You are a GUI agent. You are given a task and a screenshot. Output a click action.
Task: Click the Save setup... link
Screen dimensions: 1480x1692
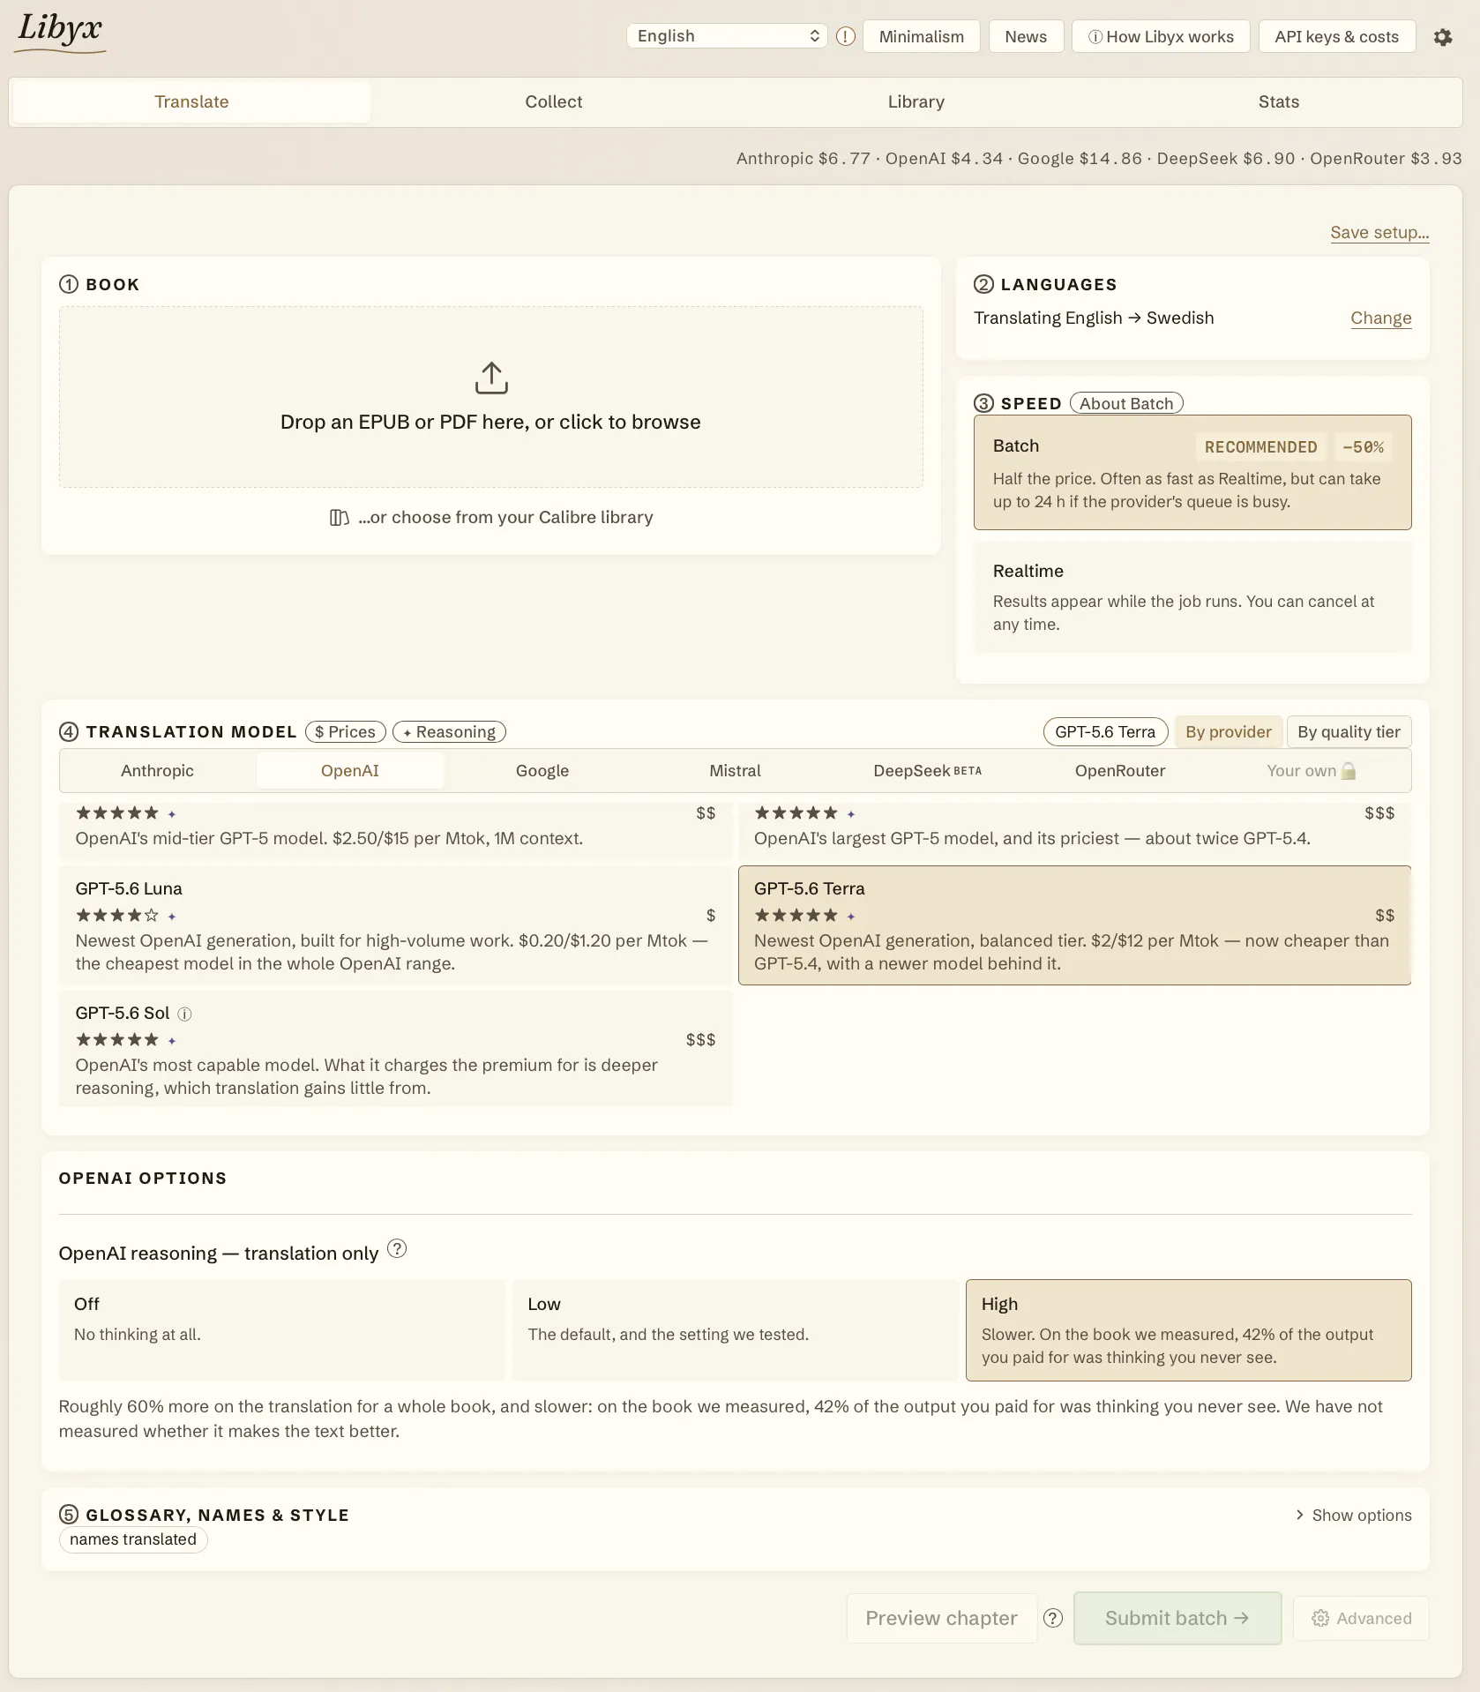(1379, 232)
